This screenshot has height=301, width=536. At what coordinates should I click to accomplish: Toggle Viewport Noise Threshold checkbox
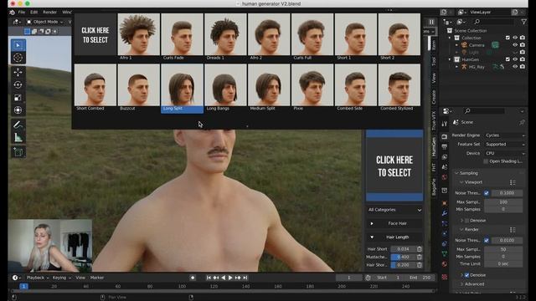487,193
